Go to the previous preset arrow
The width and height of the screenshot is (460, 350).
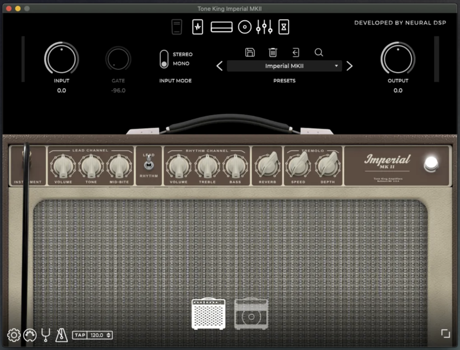pyautogui.click(x=219, y=66)
